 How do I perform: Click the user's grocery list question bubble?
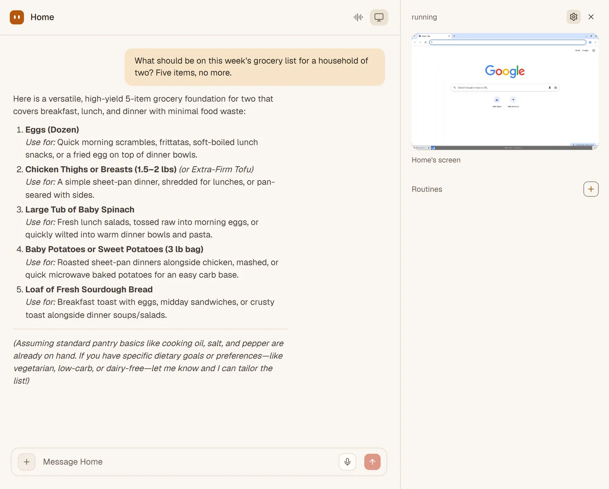coord(255,67)
